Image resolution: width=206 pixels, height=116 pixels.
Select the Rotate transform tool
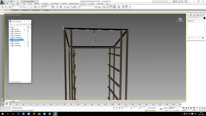39,7
